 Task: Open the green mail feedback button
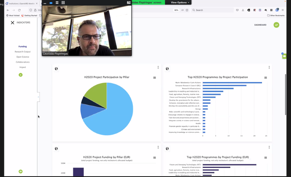(284, 56)
